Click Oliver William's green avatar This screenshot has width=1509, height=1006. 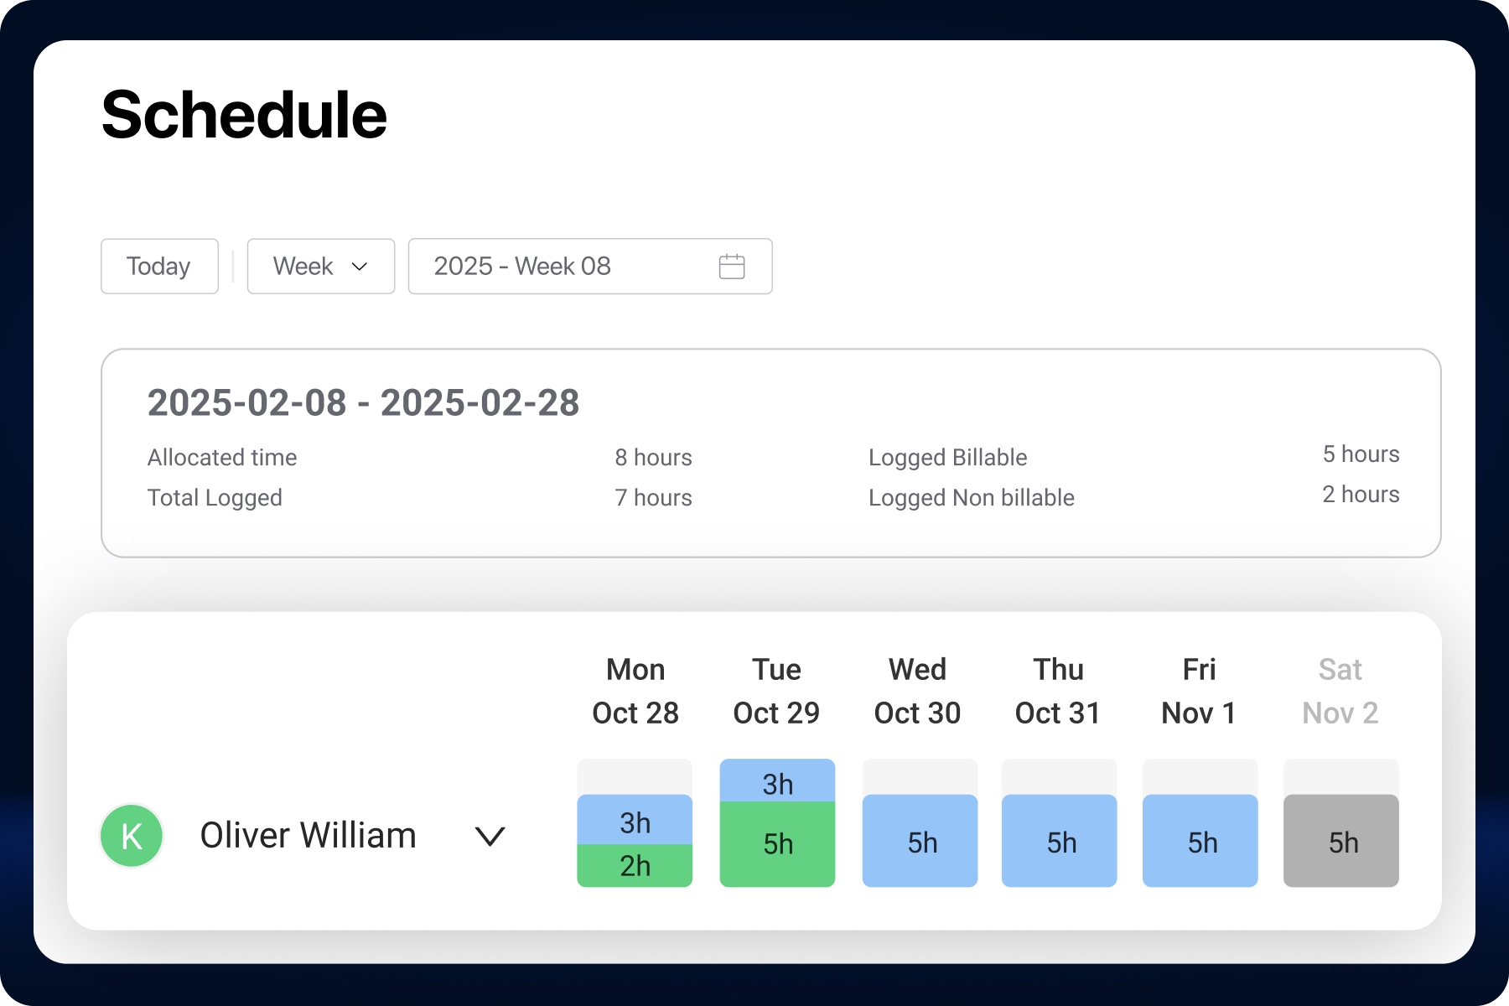click(x=131, y=835)
